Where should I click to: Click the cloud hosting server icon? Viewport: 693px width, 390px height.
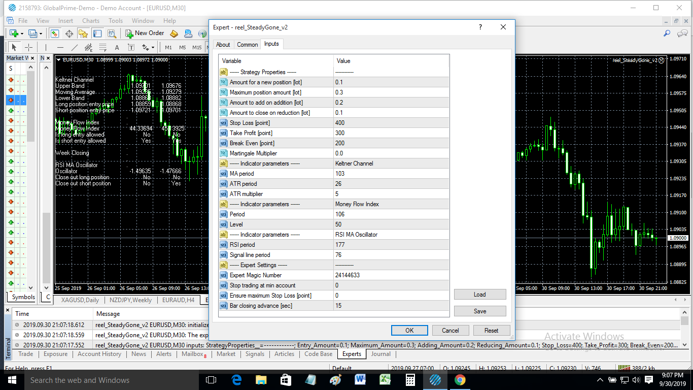188,34
